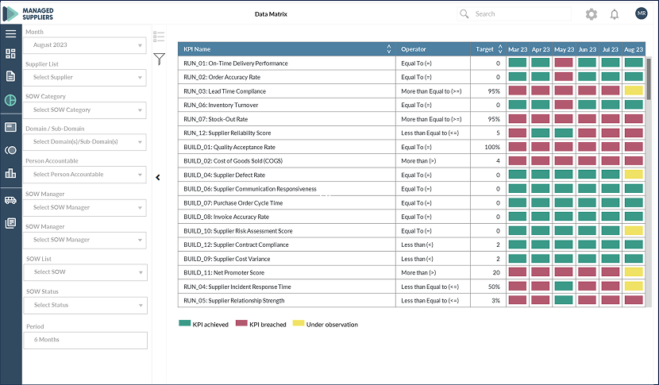Open the hamburger menu in the sidebar
The image size is (659, 385).
(10, 33)
